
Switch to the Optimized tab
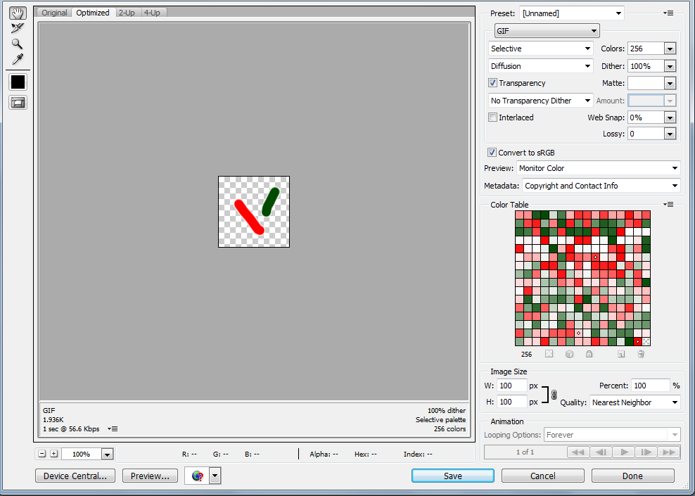point(93,13)
